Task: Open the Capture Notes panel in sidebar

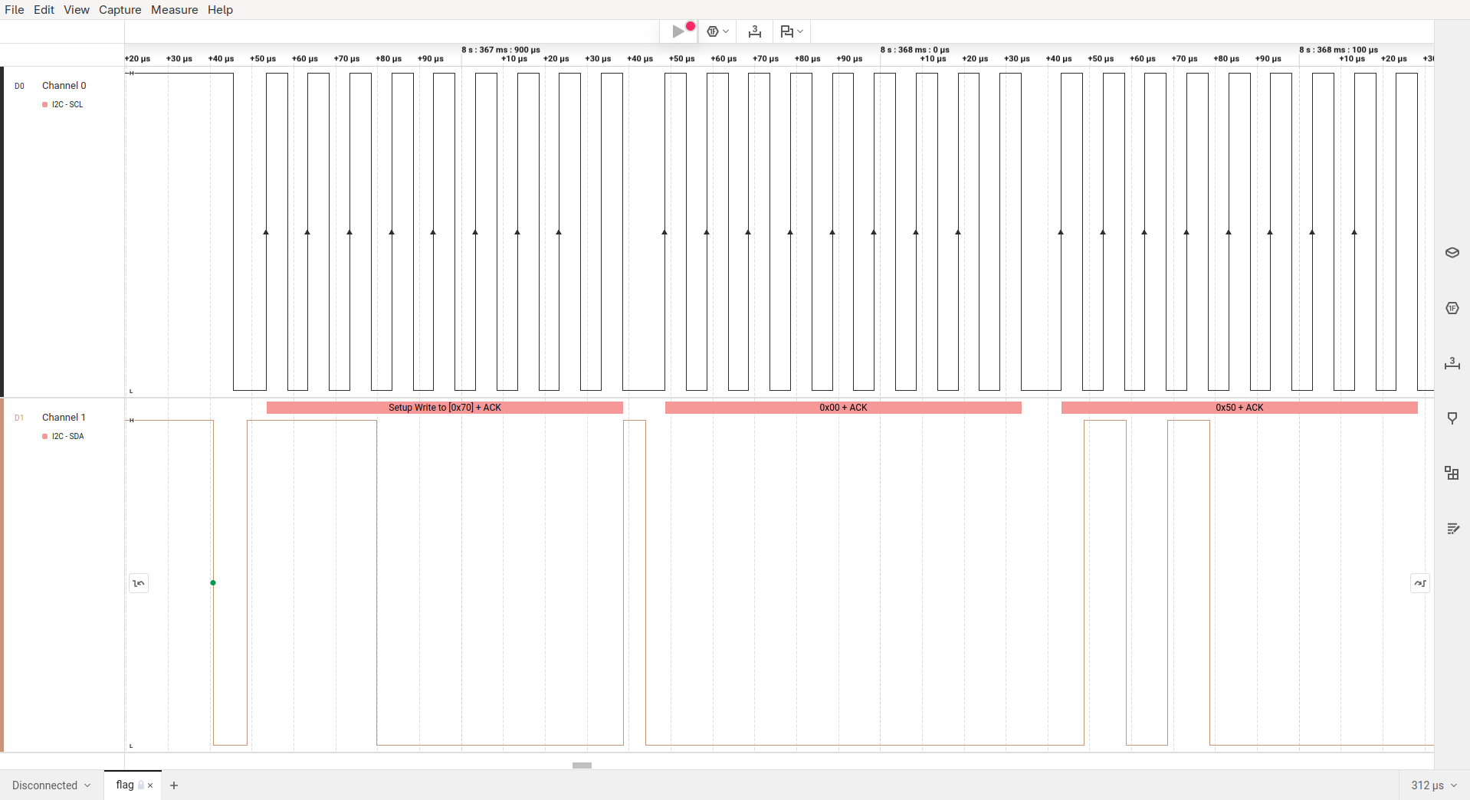Action: point(1452,528)
